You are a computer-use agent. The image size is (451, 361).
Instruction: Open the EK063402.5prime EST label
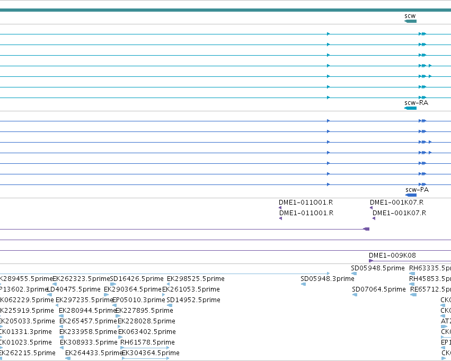pyautogui.click(x=147, y=332)
